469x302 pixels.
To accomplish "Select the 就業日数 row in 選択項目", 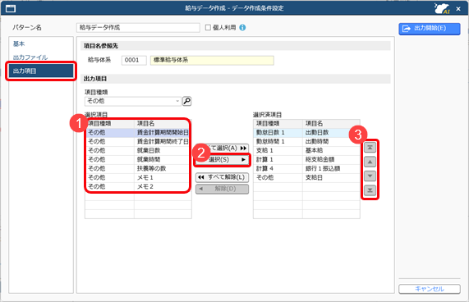I will [x=138, y=150].
